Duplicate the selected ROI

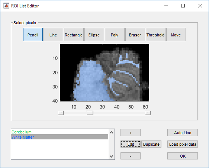(x=151, y=144)
